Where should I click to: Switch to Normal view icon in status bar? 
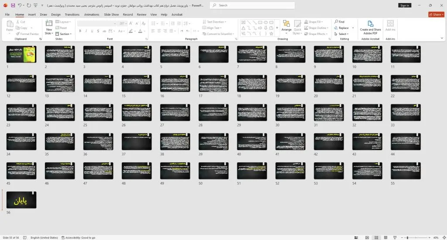click(367, 237)
